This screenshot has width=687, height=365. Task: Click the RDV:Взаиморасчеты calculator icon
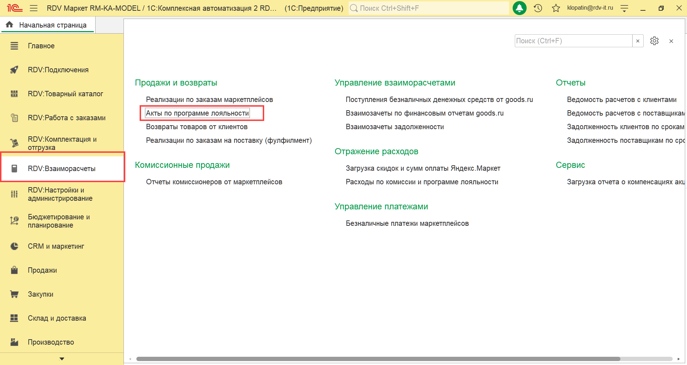click(14, 169)
